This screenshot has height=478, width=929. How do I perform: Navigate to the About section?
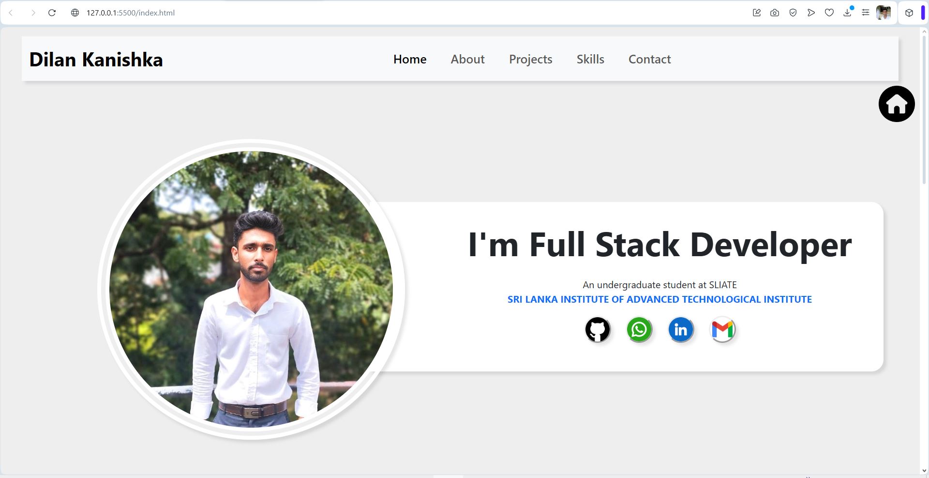point(467,59)
